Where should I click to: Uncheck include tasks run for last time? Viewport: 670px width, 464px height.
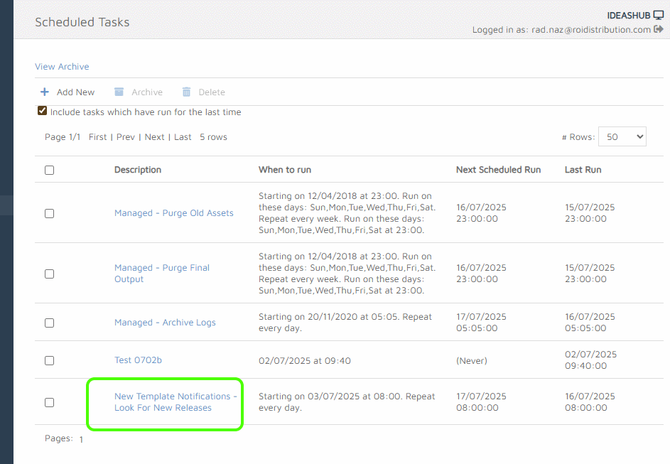coord(43,112)
